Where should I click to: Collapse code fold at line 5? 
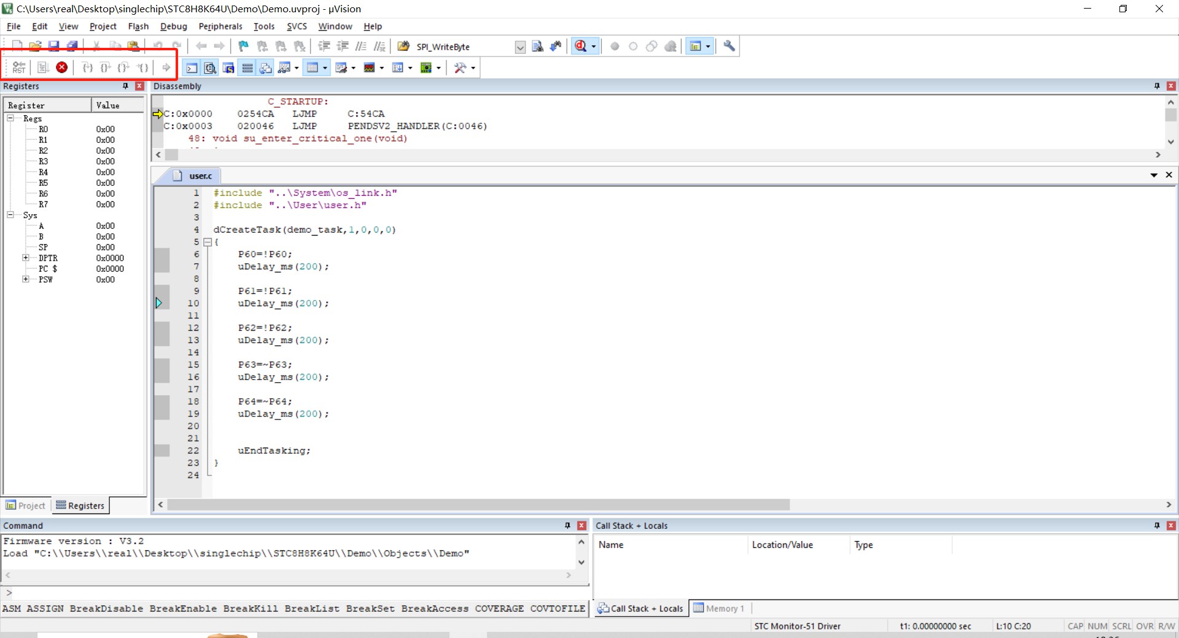click(208, 242)
